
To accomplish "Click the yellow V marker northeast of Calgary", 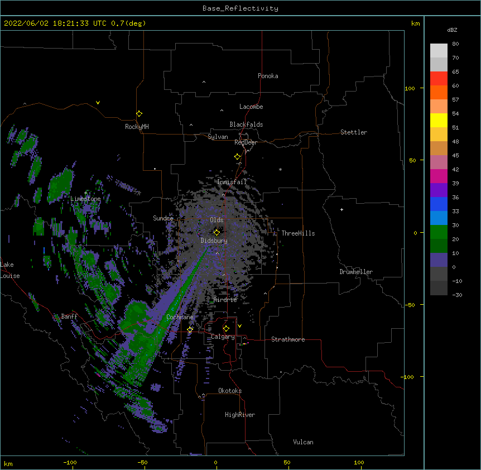I will 239,326.
